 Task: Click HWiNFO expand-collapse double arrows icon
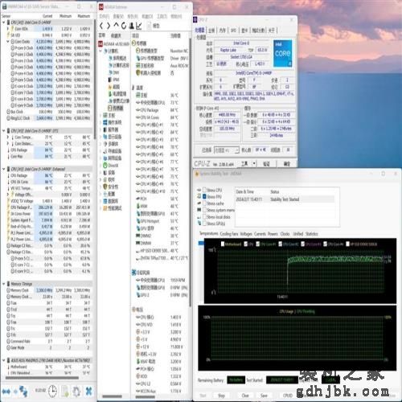6,392
